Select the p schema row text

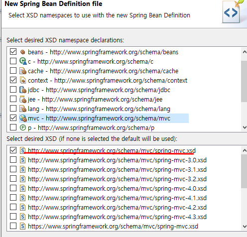tap(91, 128)
